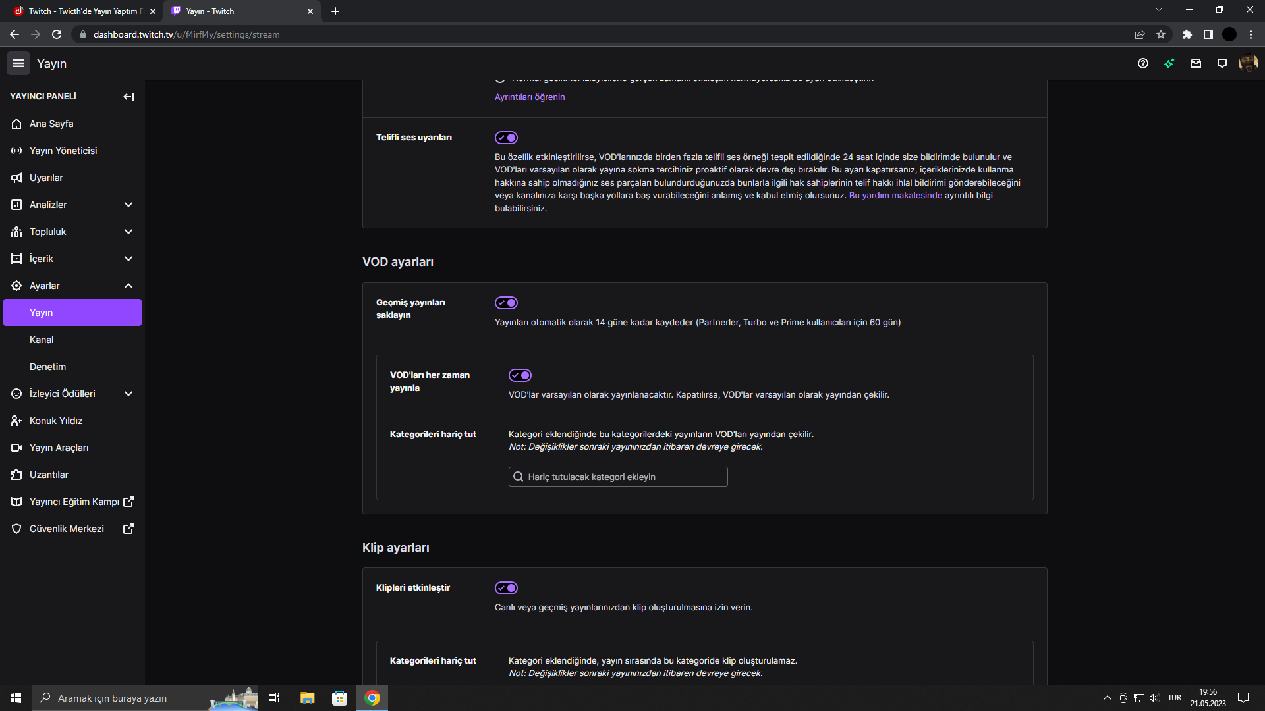The width and height of the screenshot is (1265, 711).
Task: Toggle Geçmiş yayınları saklayın switch
Action: click(x=507, y=303)
